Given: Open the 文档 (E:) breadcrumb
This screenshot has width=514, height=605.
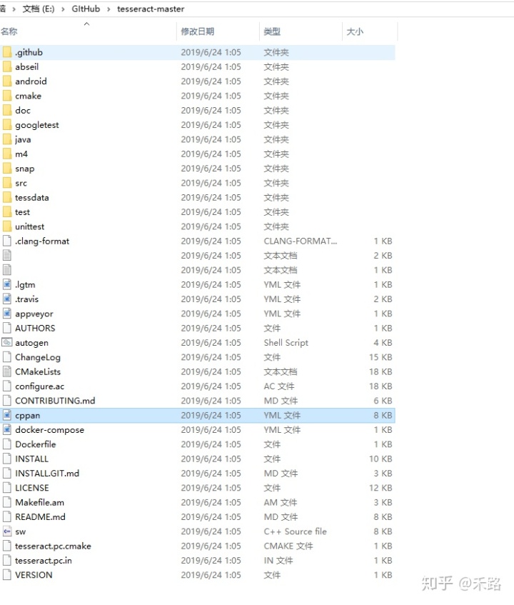Looking at the screenshot, I should (x=39, y=9).
